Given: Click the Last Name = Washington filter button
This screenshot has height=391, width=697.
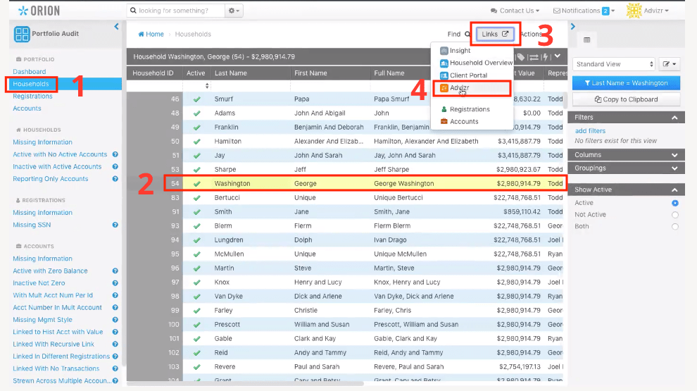Looking at the screenshot, I should 626,83.
